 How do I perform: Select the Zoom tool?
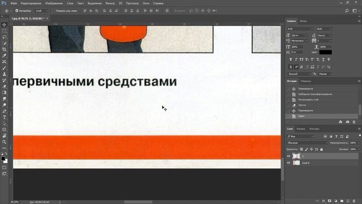pos(4,142)
